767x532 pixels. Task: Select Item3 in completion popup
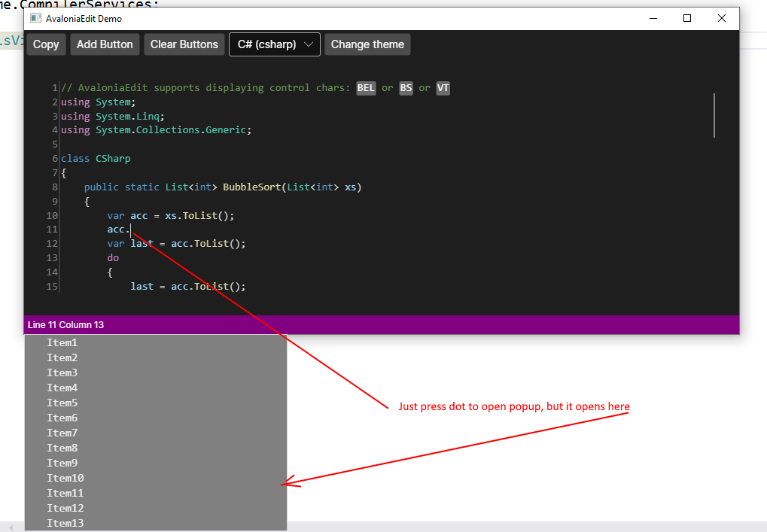pos(156,373)
